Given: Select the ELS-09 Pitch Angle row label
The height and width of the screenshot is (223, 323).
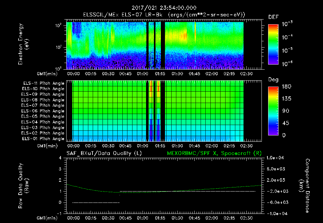Looking at the screenshot, I should 43,94.
